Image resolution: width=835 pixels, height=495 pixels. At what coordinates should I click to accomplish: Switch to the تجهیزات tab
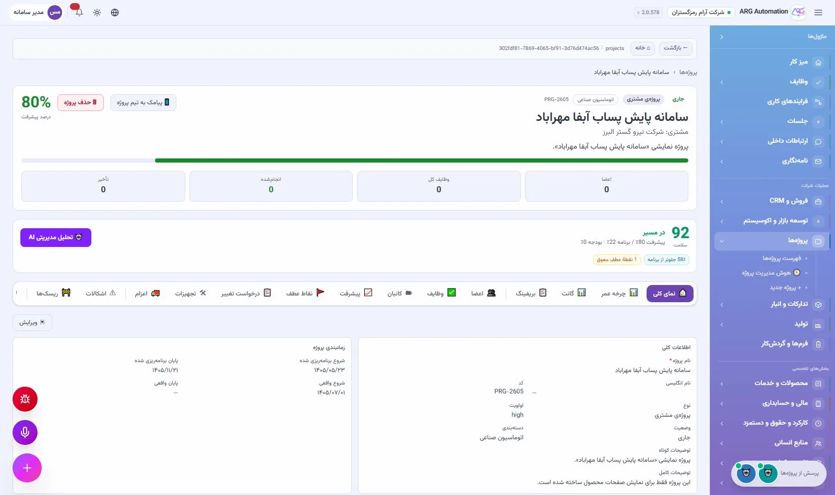point(190,293)
